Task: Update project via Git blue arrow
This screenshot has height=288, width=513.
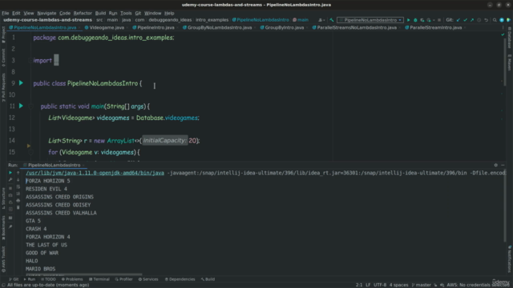Action: point(458,20)
